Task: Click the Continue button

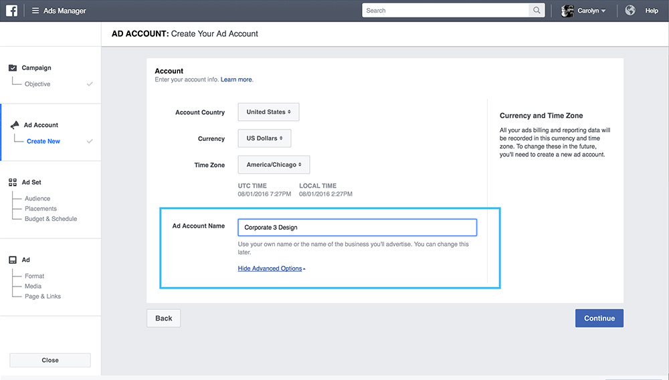Action: [599, 319]
